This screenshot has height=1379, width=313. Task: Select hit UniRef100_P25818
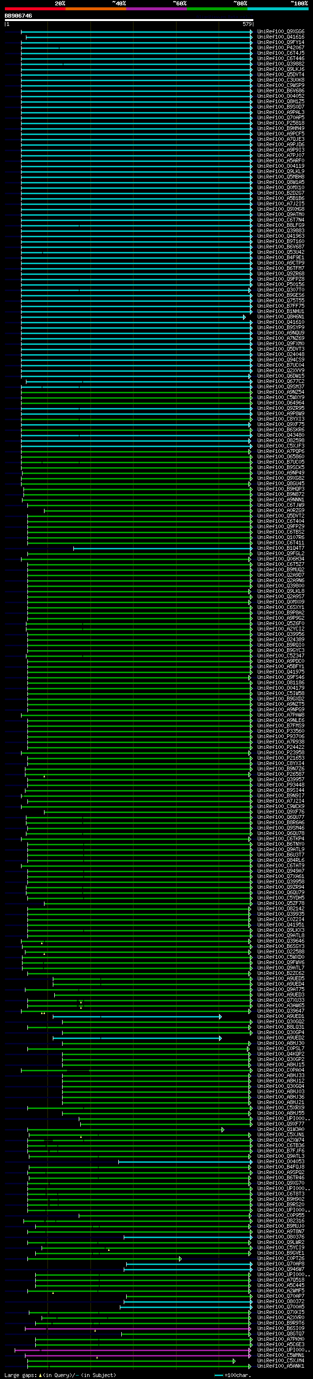point(281,123)
